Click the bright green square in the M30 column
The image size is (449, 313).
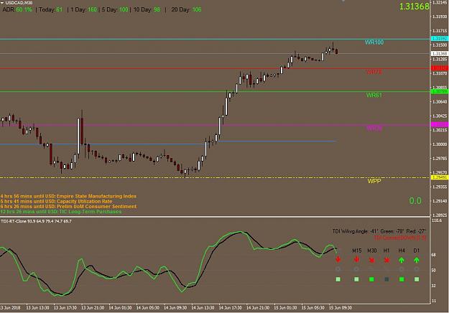pyautogui.click(x=371, y=279)
